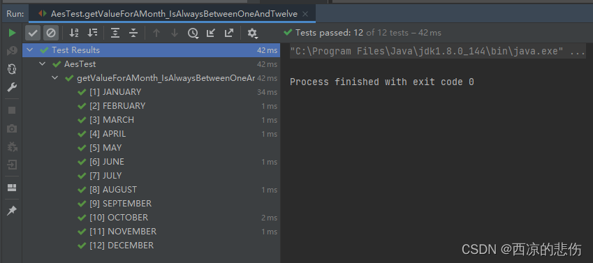Select getValueForAMonth_IsAlwaysBetweenOne test row
The image size is (593, 263).
tap(152, 78)
